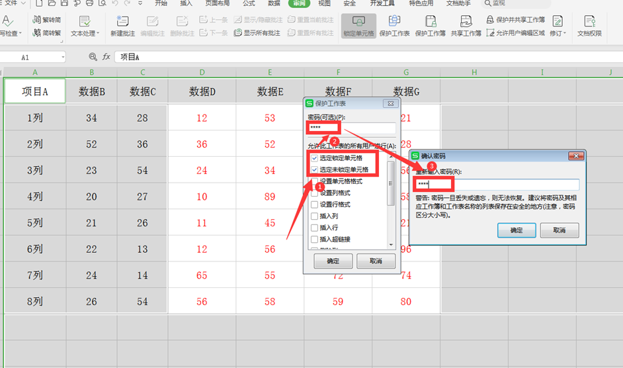
Task: Open the Name Box dropdown arrow
Action: [63, 58]
